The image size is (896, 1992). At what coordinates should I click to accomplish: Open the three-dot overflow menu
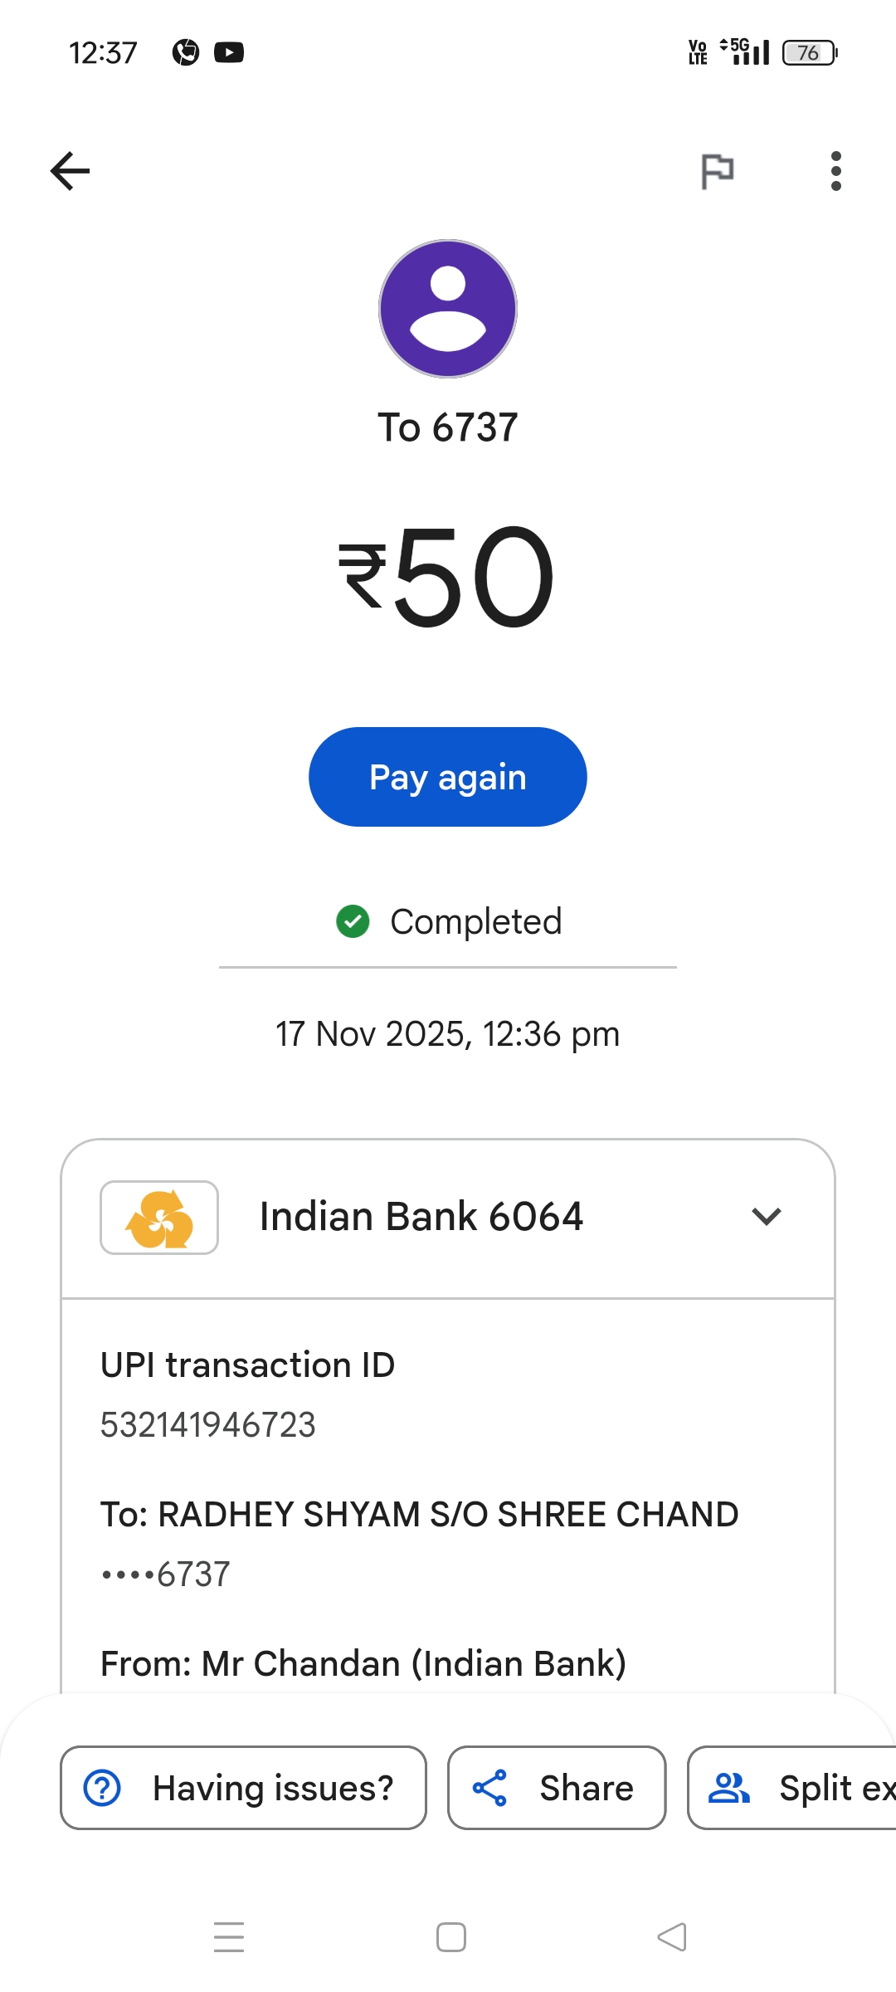tap(835, 171)
